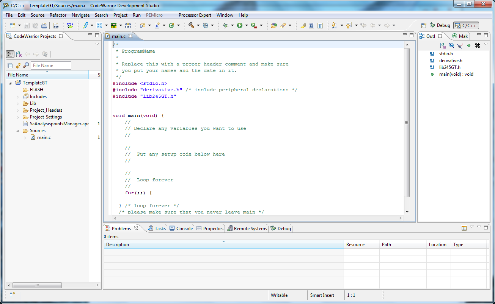Click the mwp project toolbar icon
The height and width of the screenshot is (304, 495).
click(x=70, y=25)
